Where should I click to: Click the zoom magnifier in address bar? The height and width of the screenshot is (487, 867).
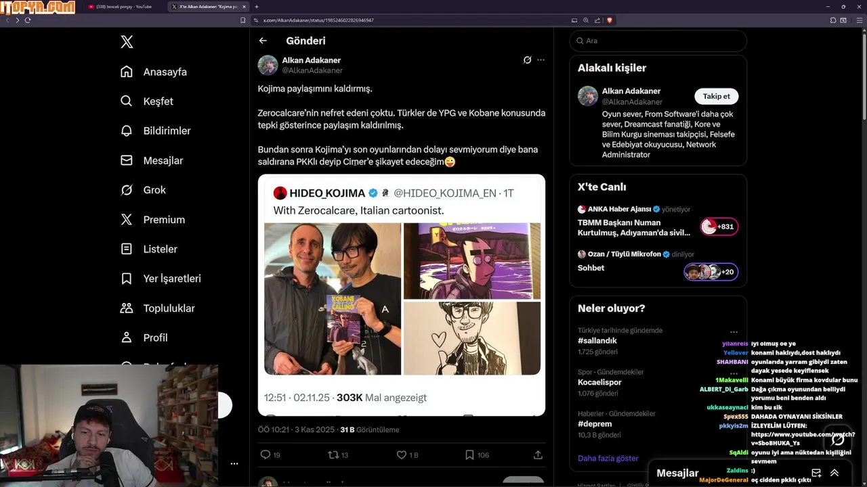(x=586, y=20)
